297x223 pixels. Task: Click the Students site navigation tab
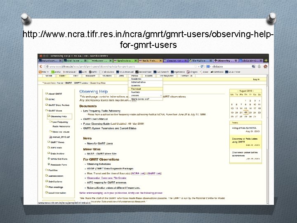(x=107, y=76)
